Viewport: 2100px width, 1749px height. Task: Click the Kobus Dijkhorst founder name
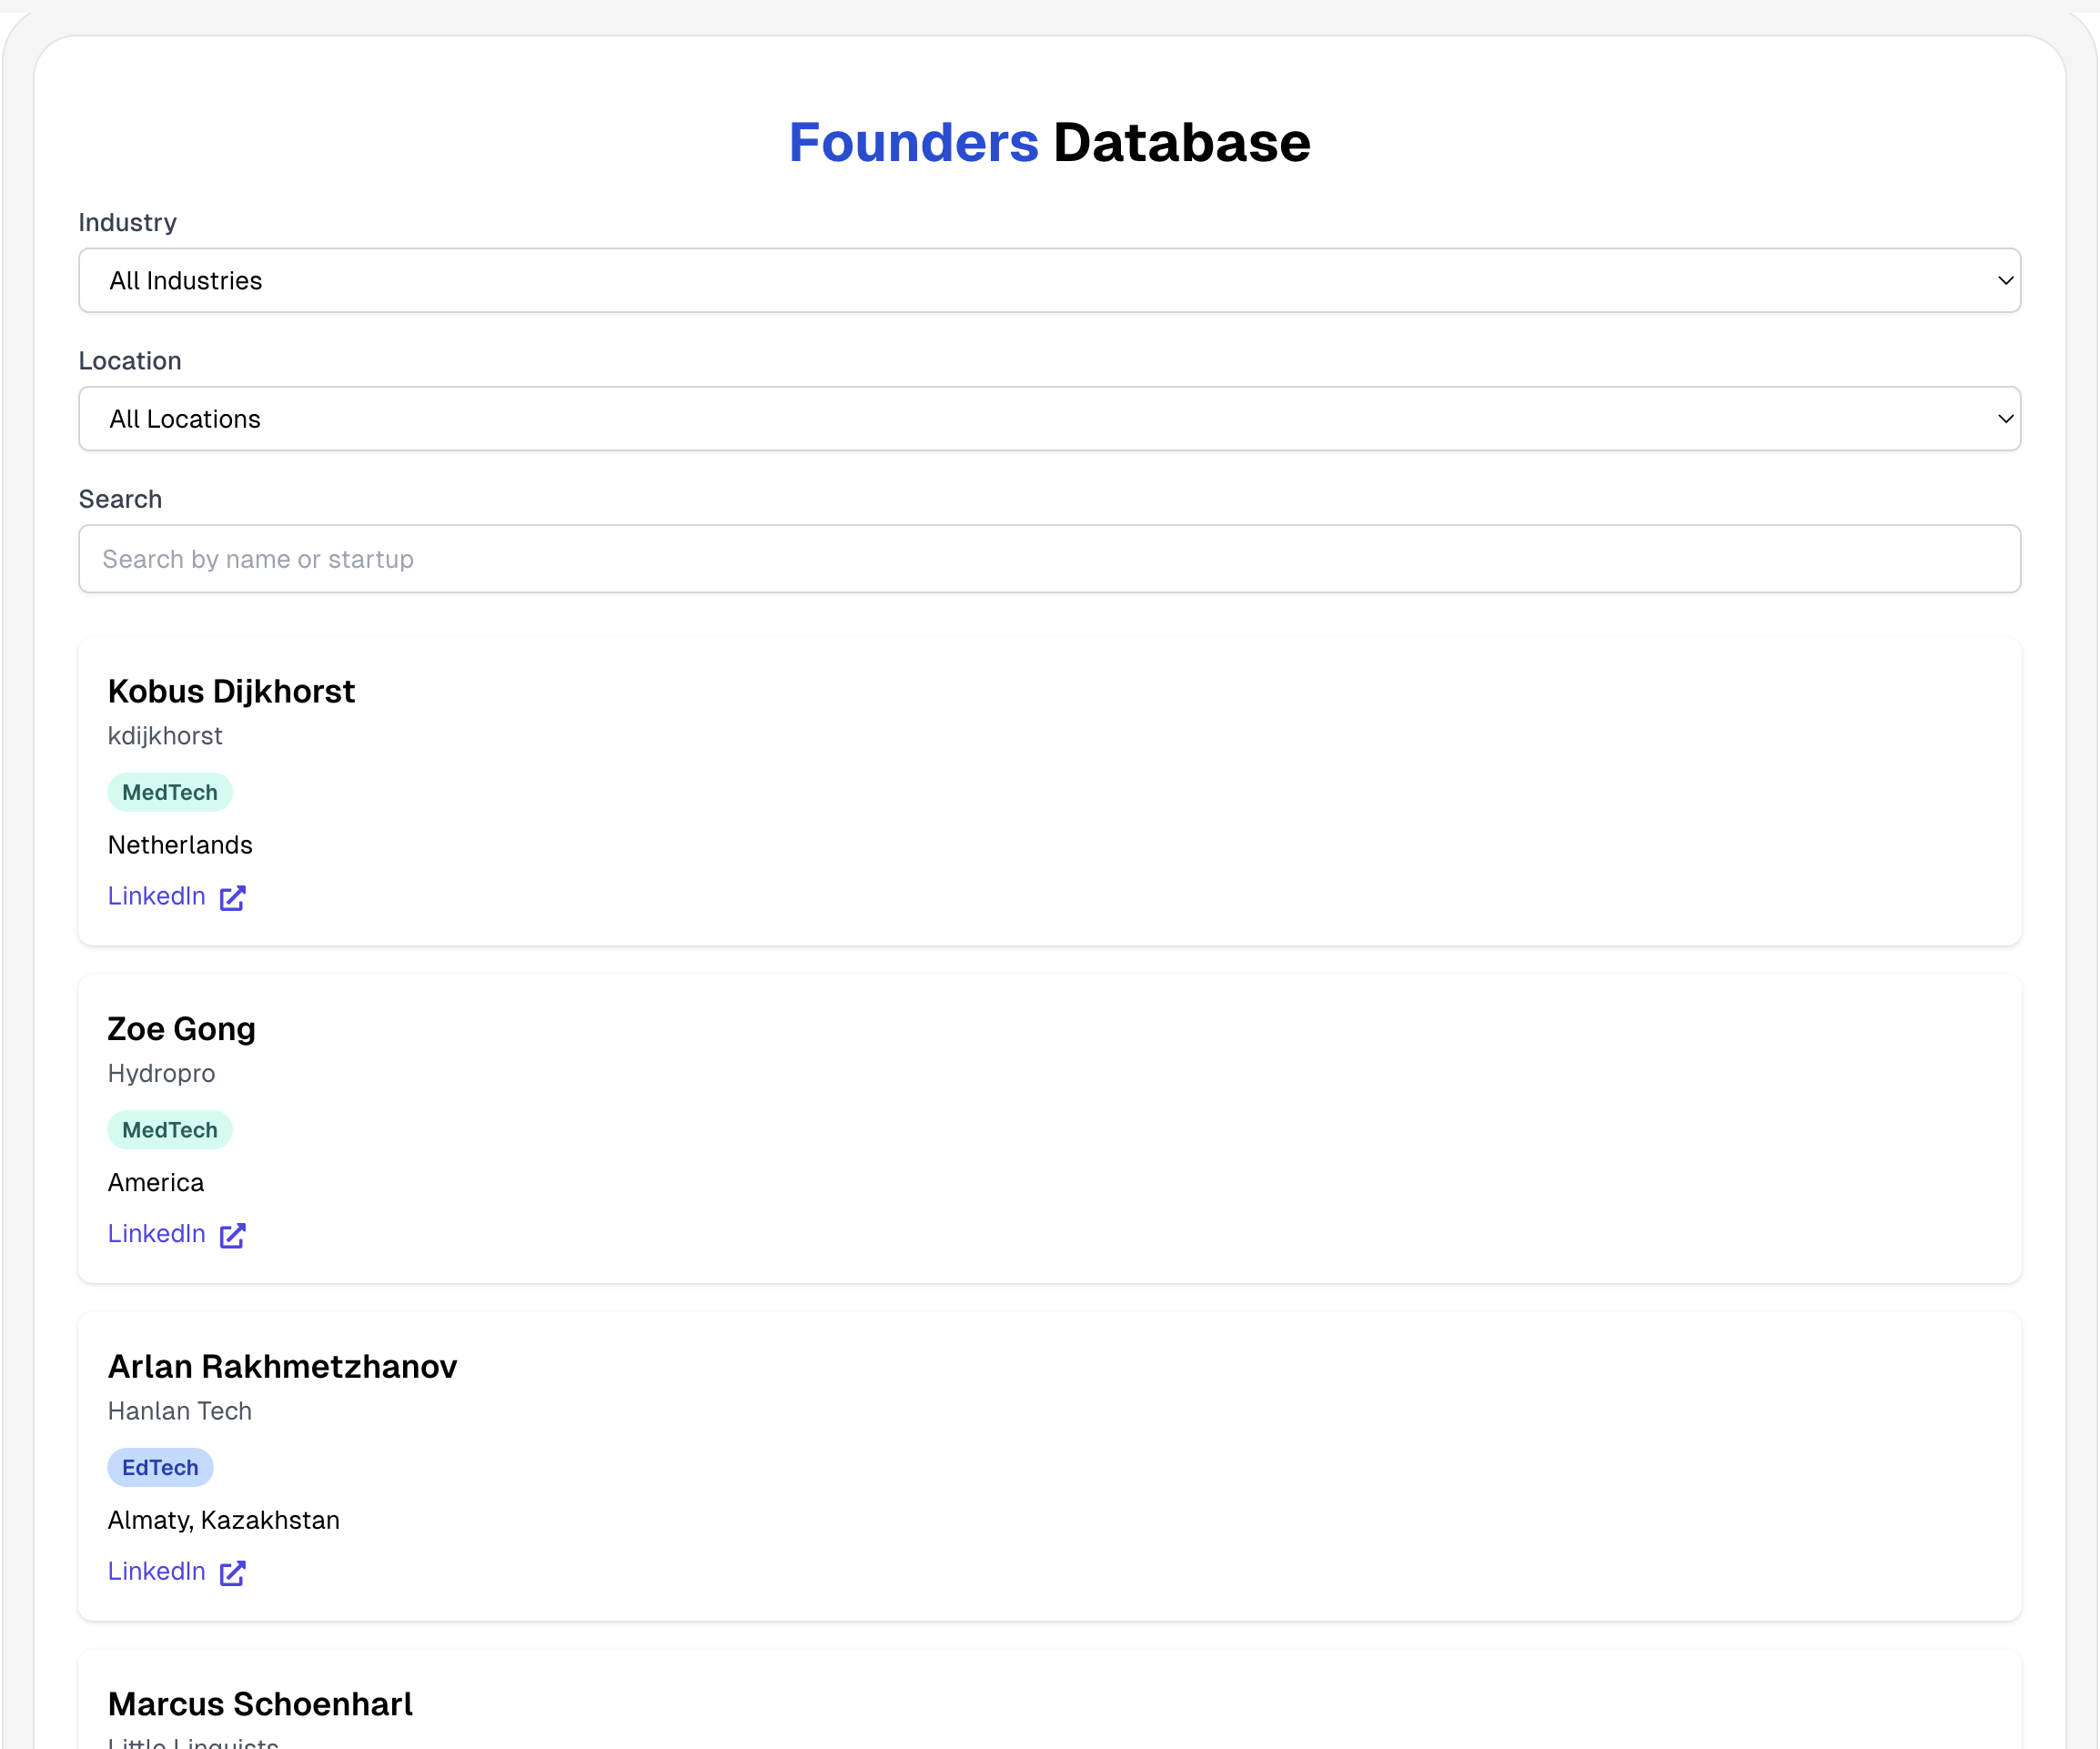(x=231, y=691)
